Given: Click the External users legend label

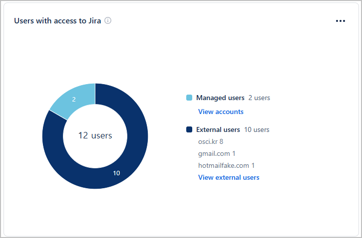Looking at the screenshot, I should coord(218,129).
